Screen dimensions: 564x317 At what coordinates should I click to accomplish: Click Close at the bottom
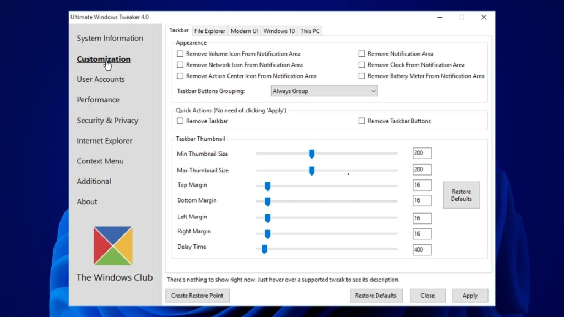click(x=427, y=296)
